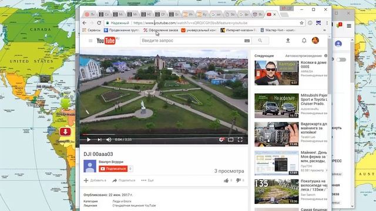Click the channel name Вваппрт Всррри
This screenshot has width=376, height=211.
click(x=111, y=162)
